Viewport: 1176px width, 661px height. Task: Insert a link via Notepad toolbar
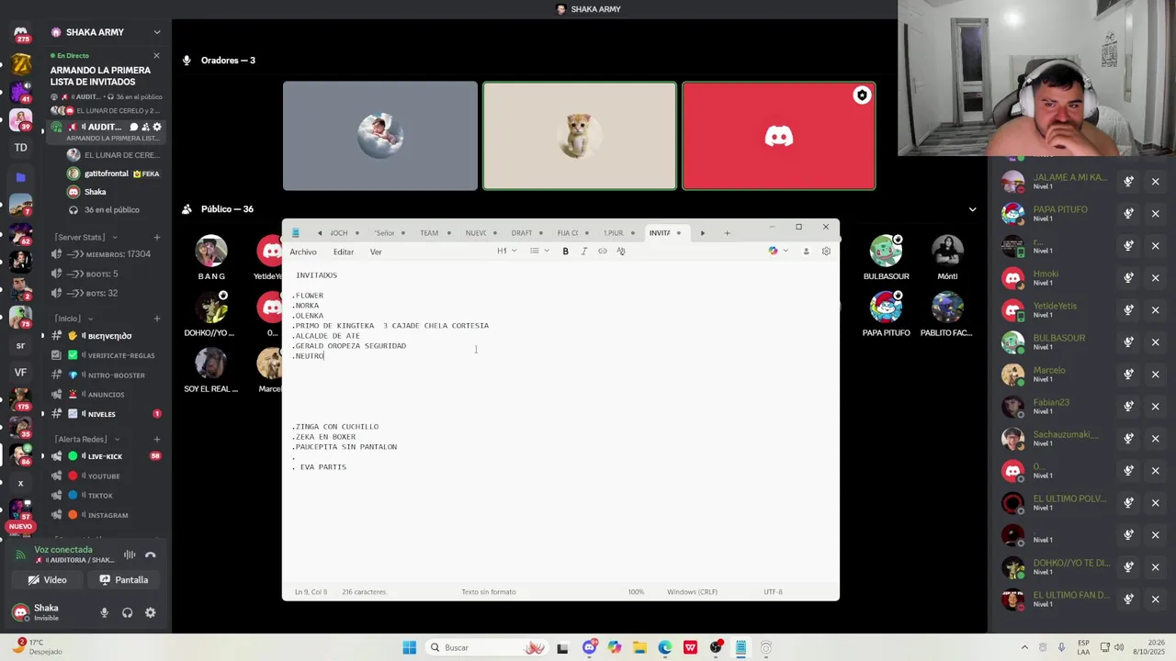point(603,251)
